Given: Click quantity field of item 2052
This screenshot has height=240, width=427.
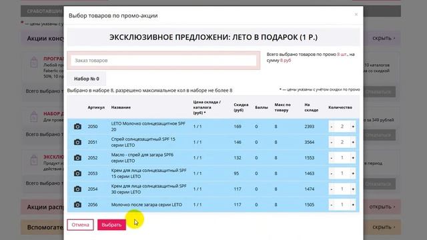Looking at the screenshot, I should [x=342, y=158].
